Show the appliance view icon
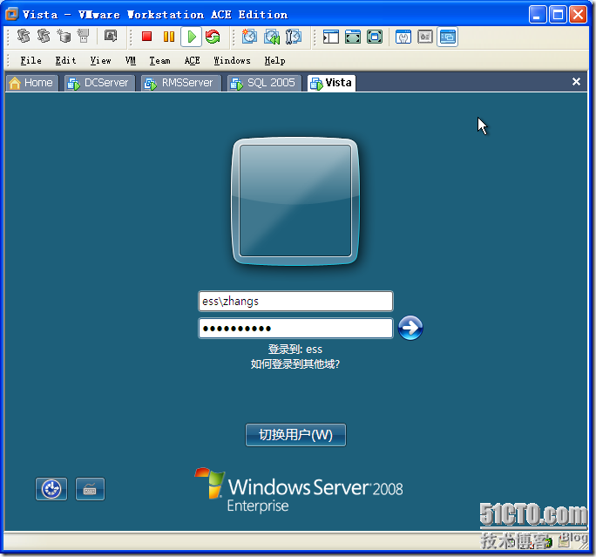 [425, 37]
